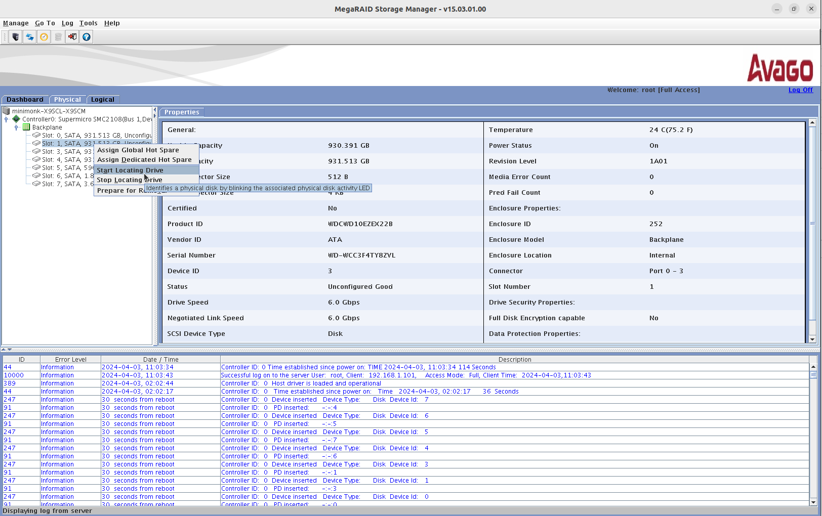Switch to the Logical tab

pos(103,100)
